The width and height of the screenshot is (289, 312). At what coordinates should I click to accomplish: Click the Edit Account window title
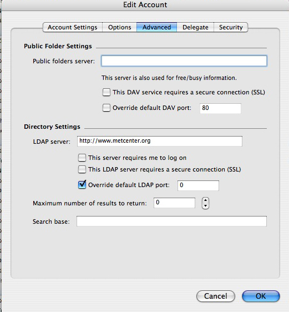click(x=145, y=4)
